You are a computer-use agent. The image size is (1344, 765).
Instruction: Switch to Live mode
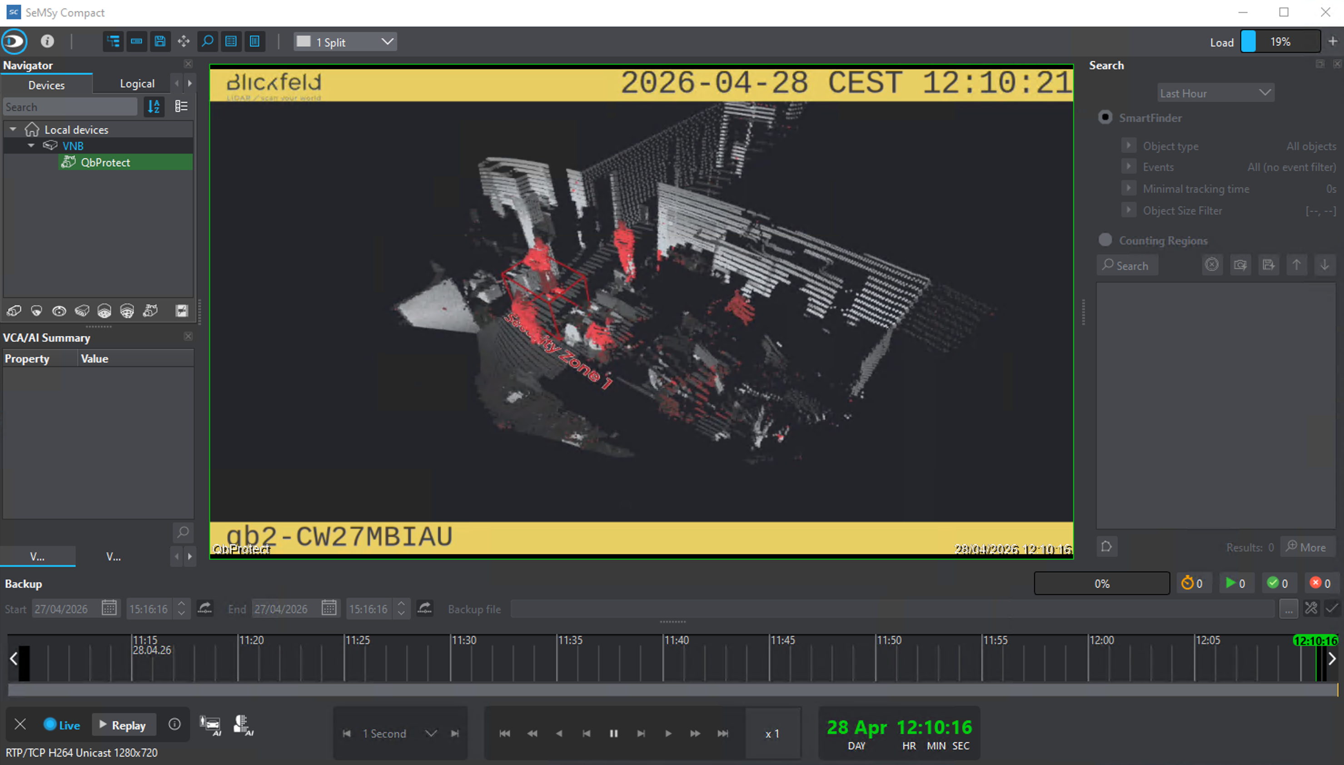[61, 725]
